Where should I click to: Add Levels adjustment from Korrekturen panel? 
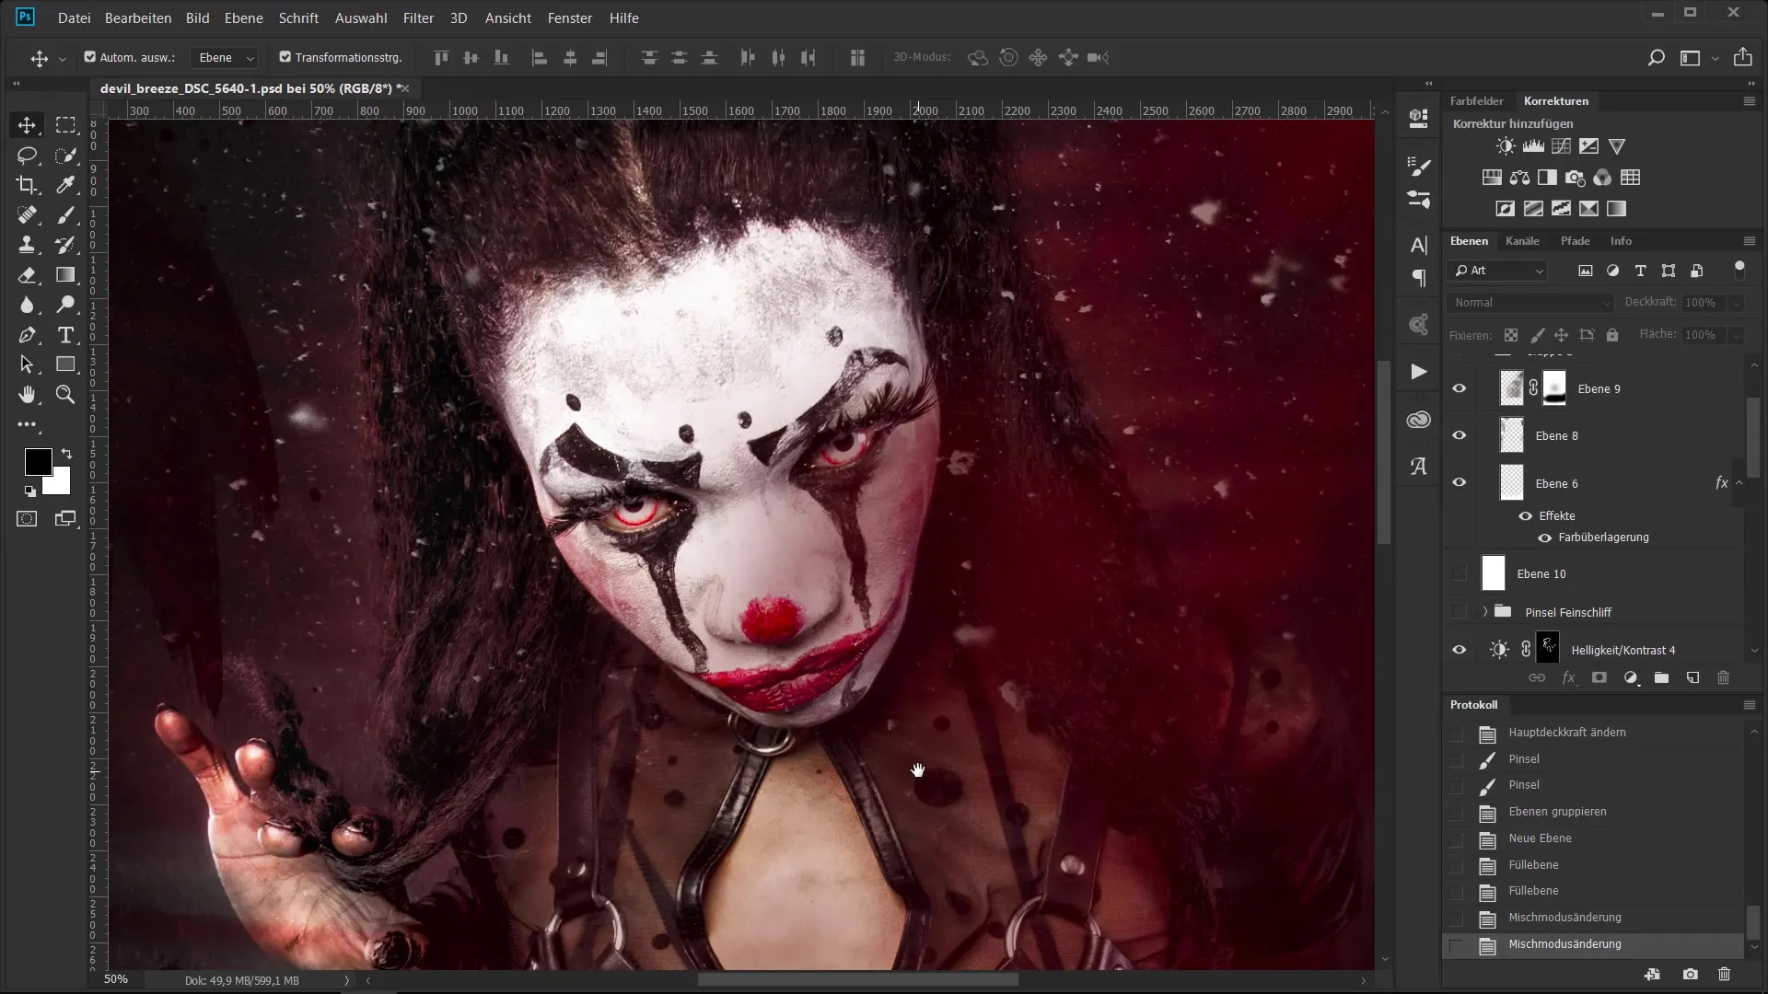coord(1533,146)
